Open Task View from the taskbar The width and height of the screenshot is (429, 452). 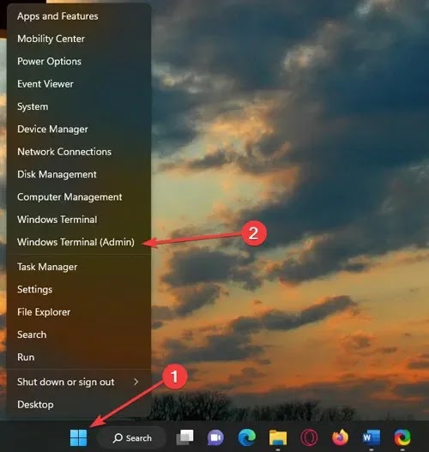click(184, 437)
